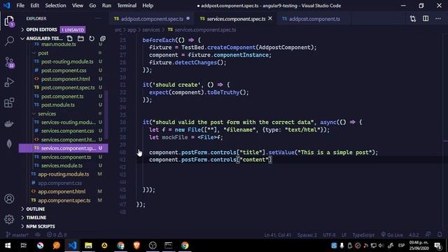Open Windows Start menu

[x=8, y=246]
